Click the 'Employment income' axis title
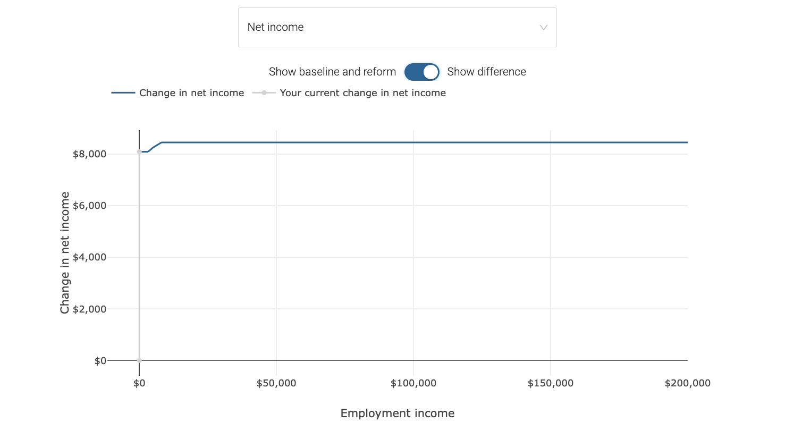Viewport: 794px width, 439px height. [x=397, y=413]
